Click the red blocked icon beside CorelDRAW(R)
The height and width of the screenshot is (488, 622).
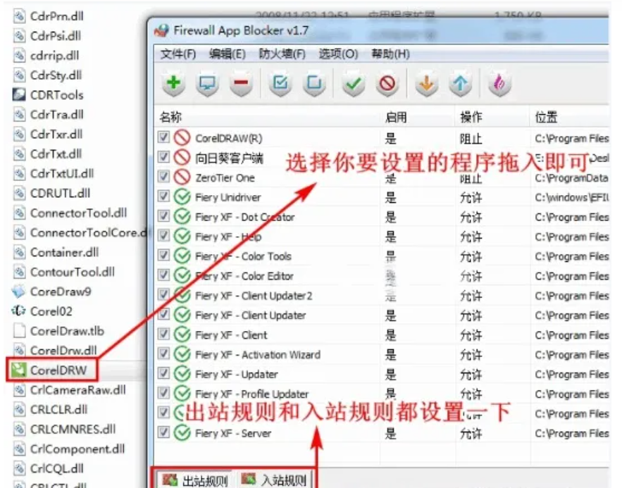[x=182, y=137]
